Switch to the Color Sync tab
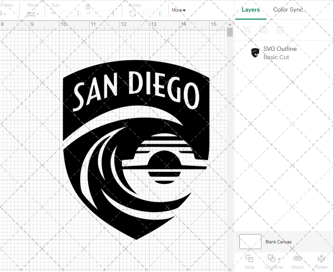 pos(288,10)
